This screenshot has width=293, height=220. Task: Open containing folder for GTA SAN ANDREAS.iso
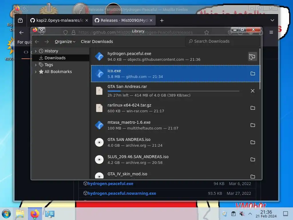tap(253, 142)
